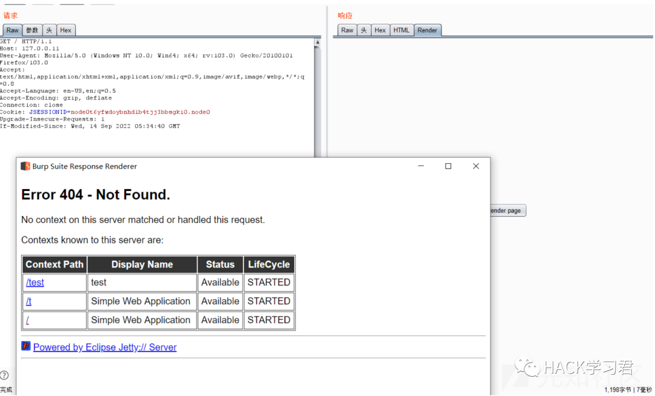Viewport: 655px width, 396px height.
Task: Open the HTML tab in response panel
Action: tap(401, 30)
